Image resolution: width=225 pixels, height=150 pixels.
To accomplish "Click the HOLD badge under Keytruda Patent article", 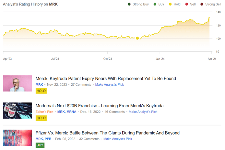I will coord(41,91).
